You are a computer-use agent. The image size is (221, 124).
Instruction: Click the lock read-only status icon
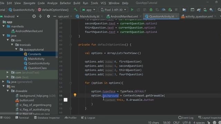[209, 123]
